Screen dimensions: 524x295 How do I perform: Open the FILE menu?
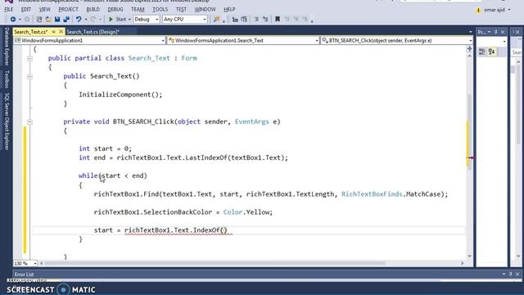click(9, 9)
